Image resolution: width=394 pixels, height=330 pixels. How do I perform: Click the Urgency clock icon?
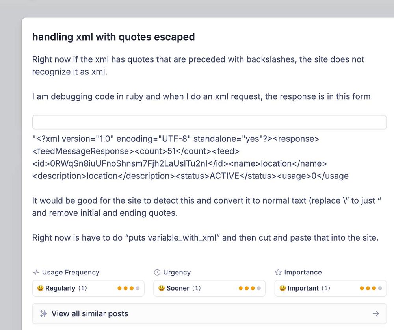tap(157, 272)
